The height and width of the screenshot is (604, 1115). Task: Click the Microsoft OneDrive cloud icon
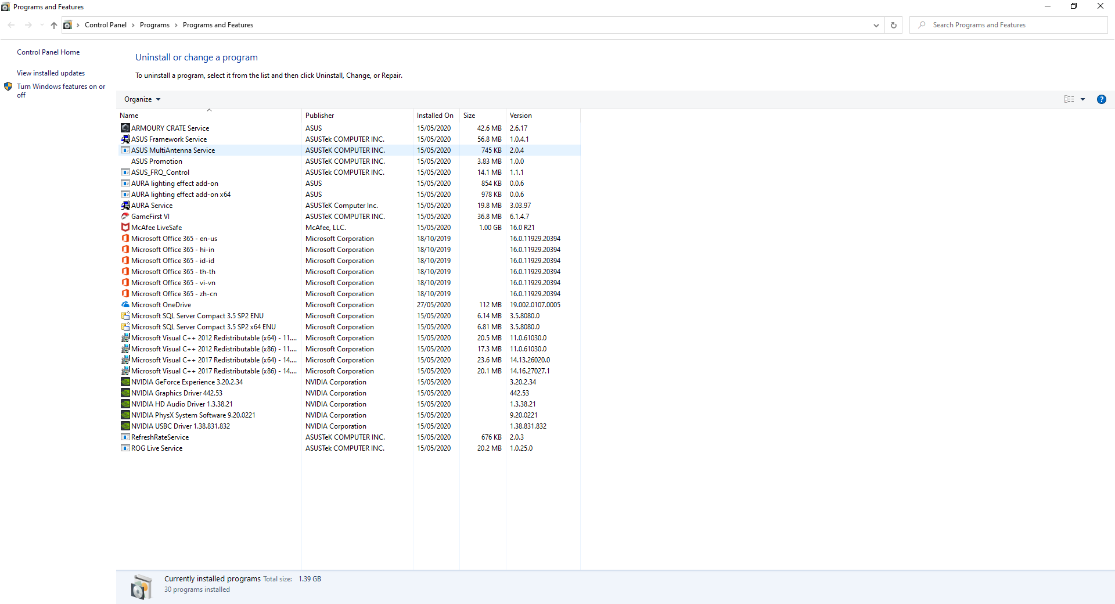(x=125, y=304)
